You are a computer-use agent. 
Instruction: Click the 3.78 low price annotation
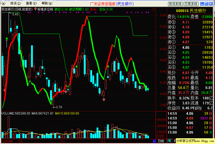click(x=59, y=107)
